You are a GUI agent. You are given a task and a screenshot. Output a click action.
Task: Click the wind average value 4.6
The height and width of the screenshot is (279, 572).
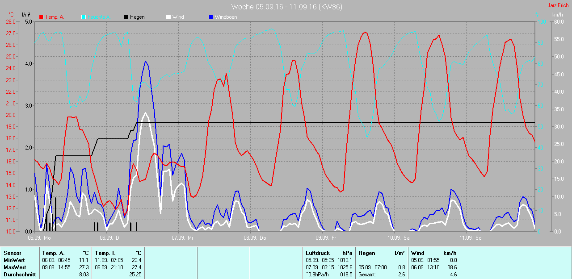pyautogui.click(x=453, y=275)
